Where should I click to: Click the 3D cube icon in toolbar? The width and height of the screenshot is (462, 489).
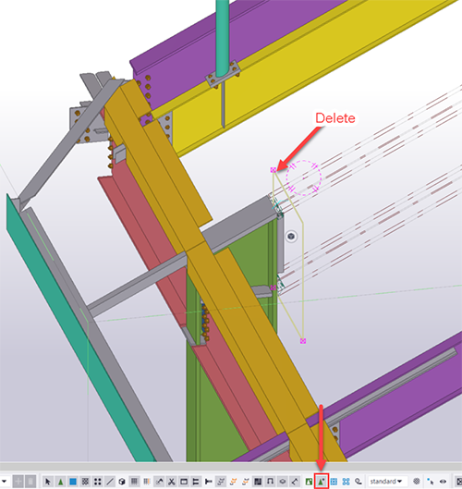pyautogui.click(x=122, y=482)
